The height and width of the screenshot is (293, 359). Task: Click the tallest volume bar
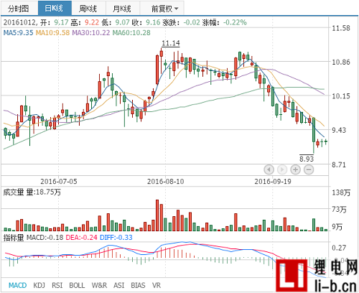coord(157,215)
